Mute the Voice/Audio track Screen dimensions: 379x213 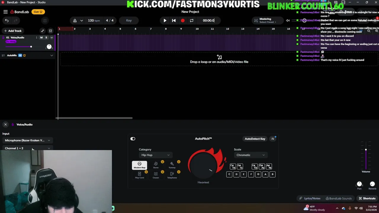[41, 38]
